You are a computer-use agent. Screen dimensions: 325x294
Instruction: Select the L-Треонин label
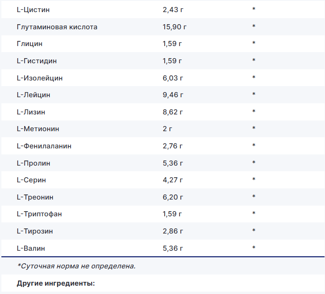(35, 197)
